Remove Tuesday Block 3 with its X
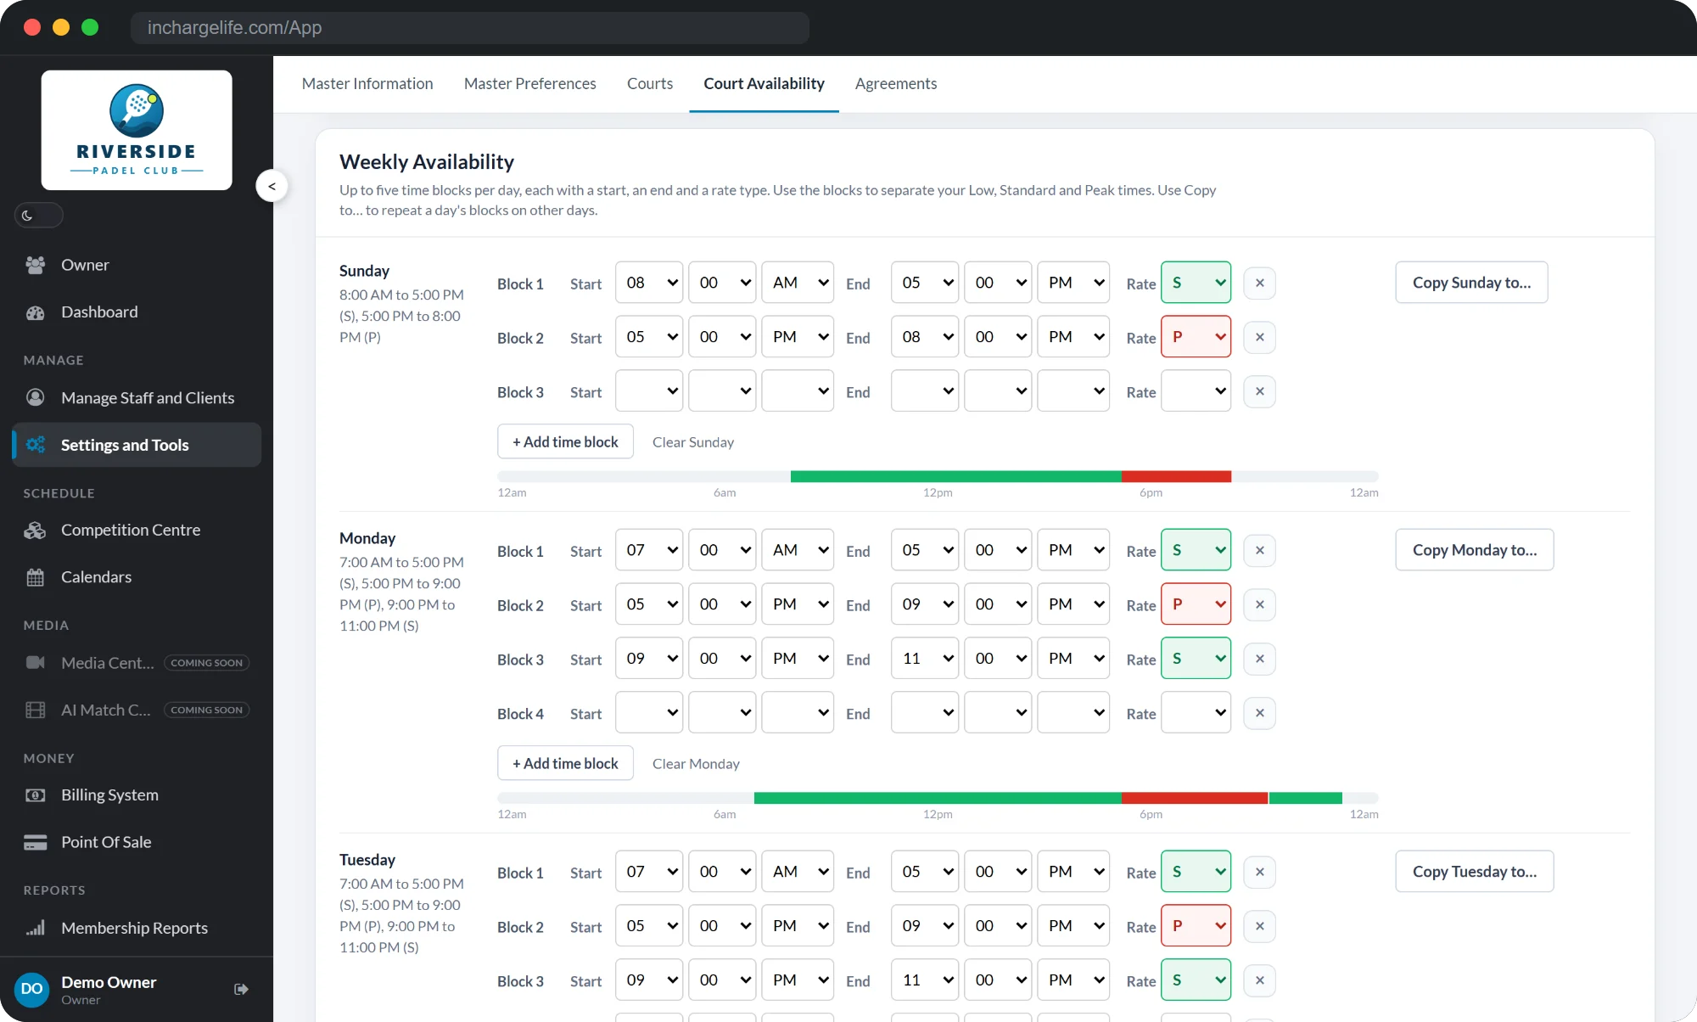This screenshot has width=1697, height=1022. [x=1259, y=980]
